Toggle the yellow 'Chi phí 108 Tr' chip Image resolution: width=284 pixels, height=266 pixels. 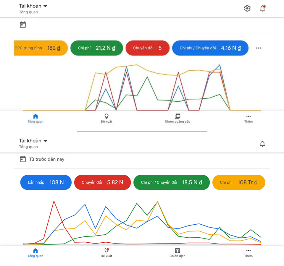click(x=238, y=182)
